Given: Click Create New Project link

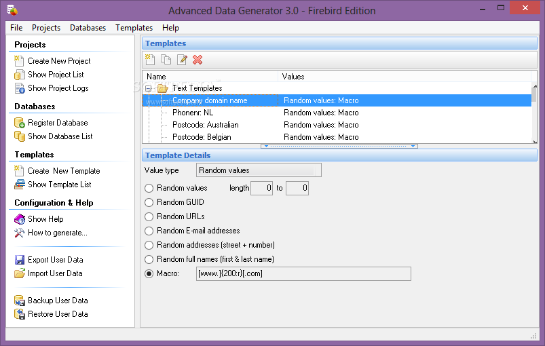Looking at the screenshot, I should (59, 61).
